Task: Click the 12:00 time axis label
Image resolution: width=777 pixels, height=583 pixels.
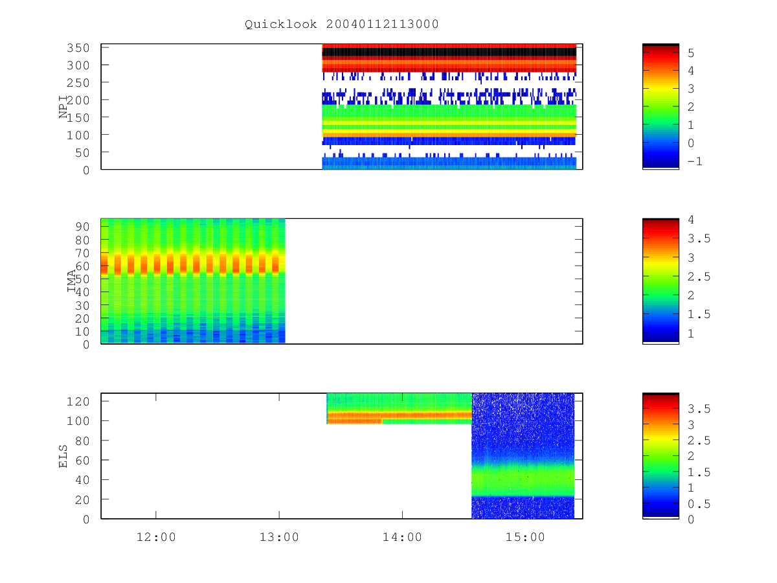Action: (155, 537)
